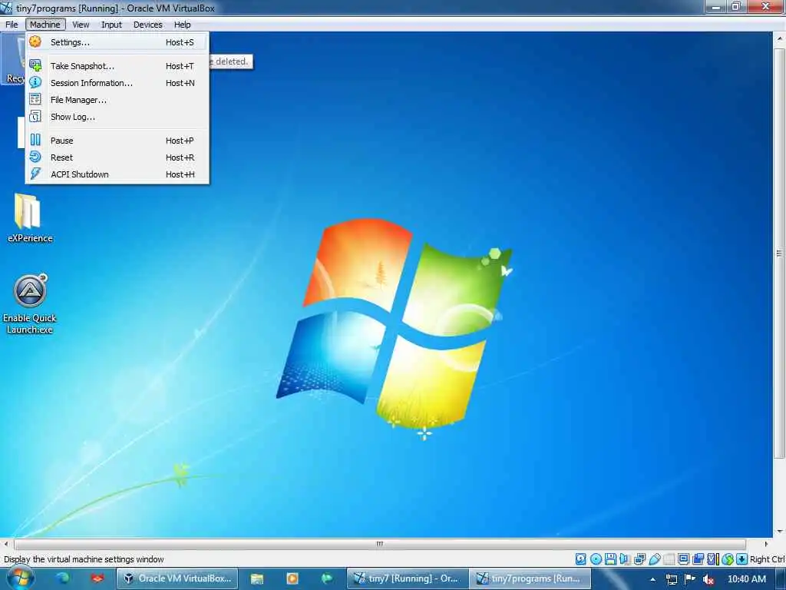Open the Devices menu
786x590 pixels.
(x=148, y=25)
